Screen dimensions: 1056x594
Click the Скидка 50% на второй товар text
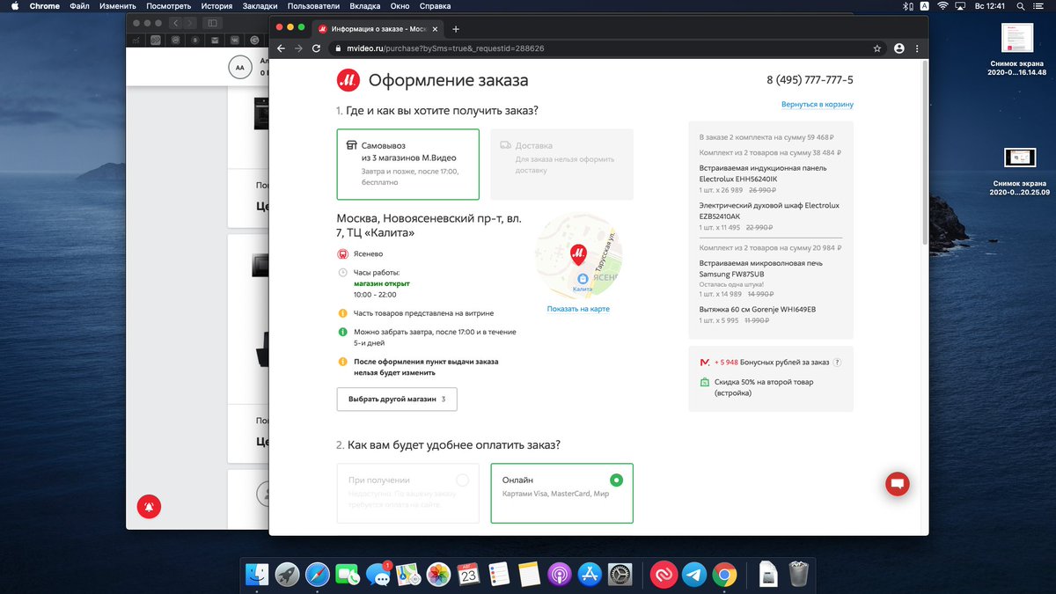click(764, 387)
